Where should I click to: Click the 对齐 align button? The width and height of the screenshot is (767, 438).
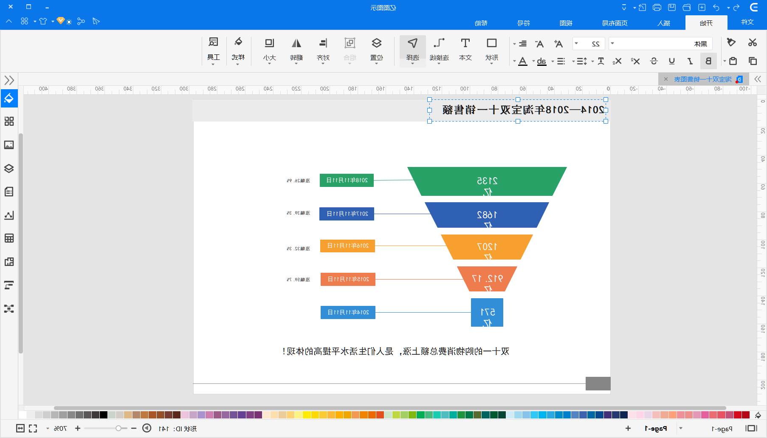[323, 50]
